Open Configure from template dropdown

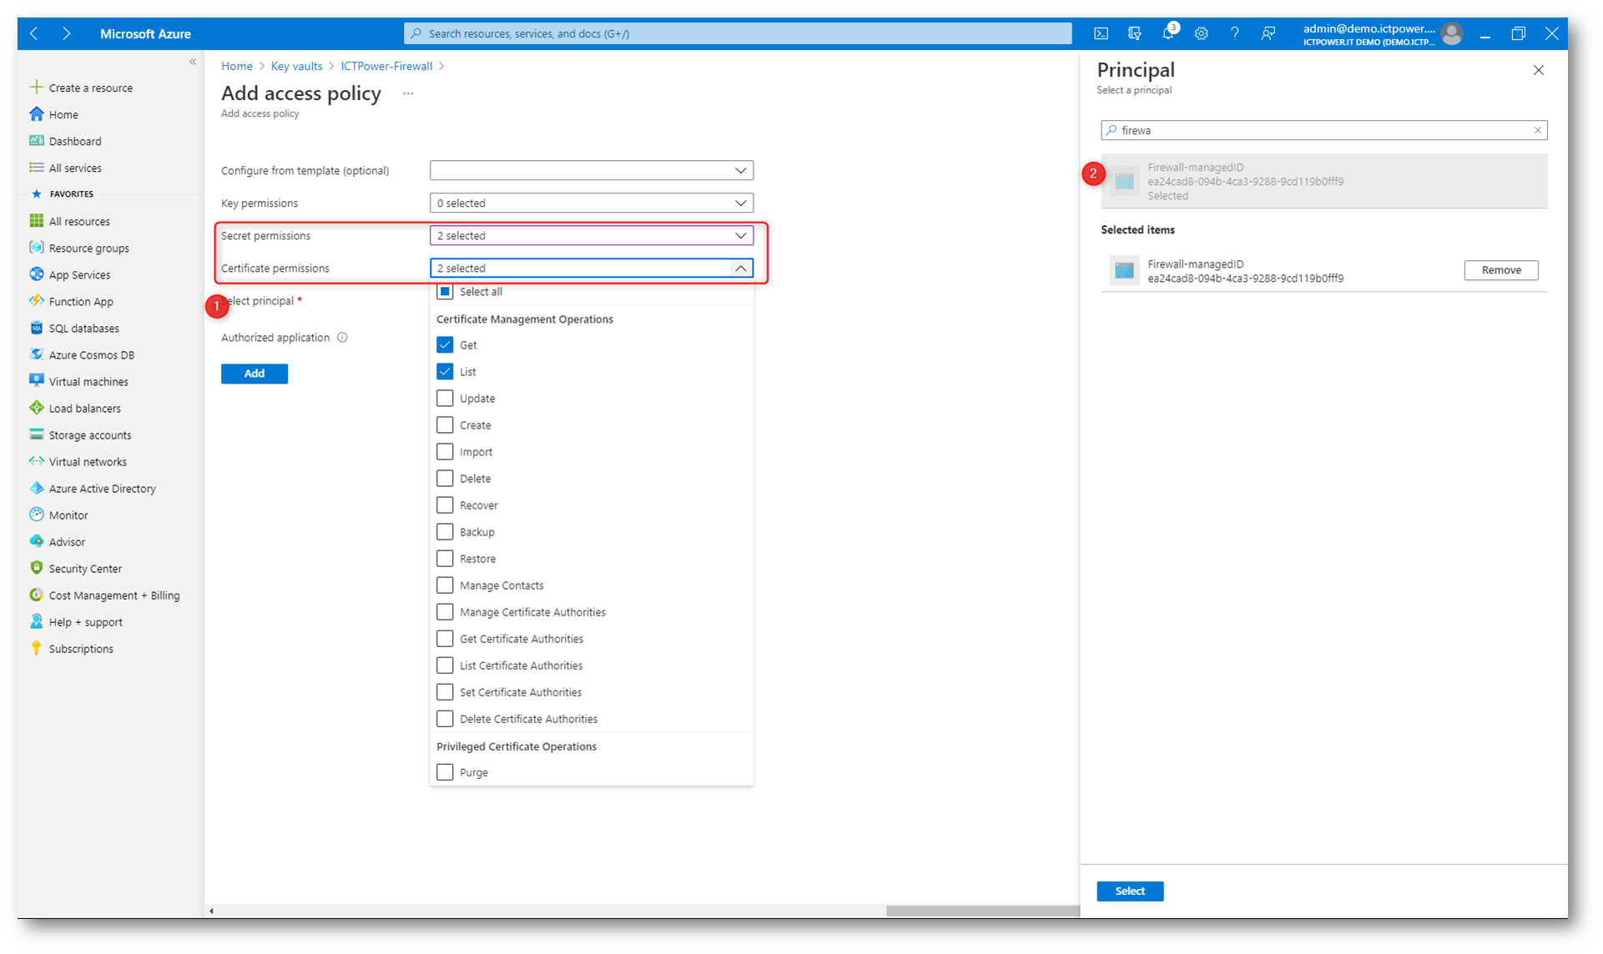(592, 170)
